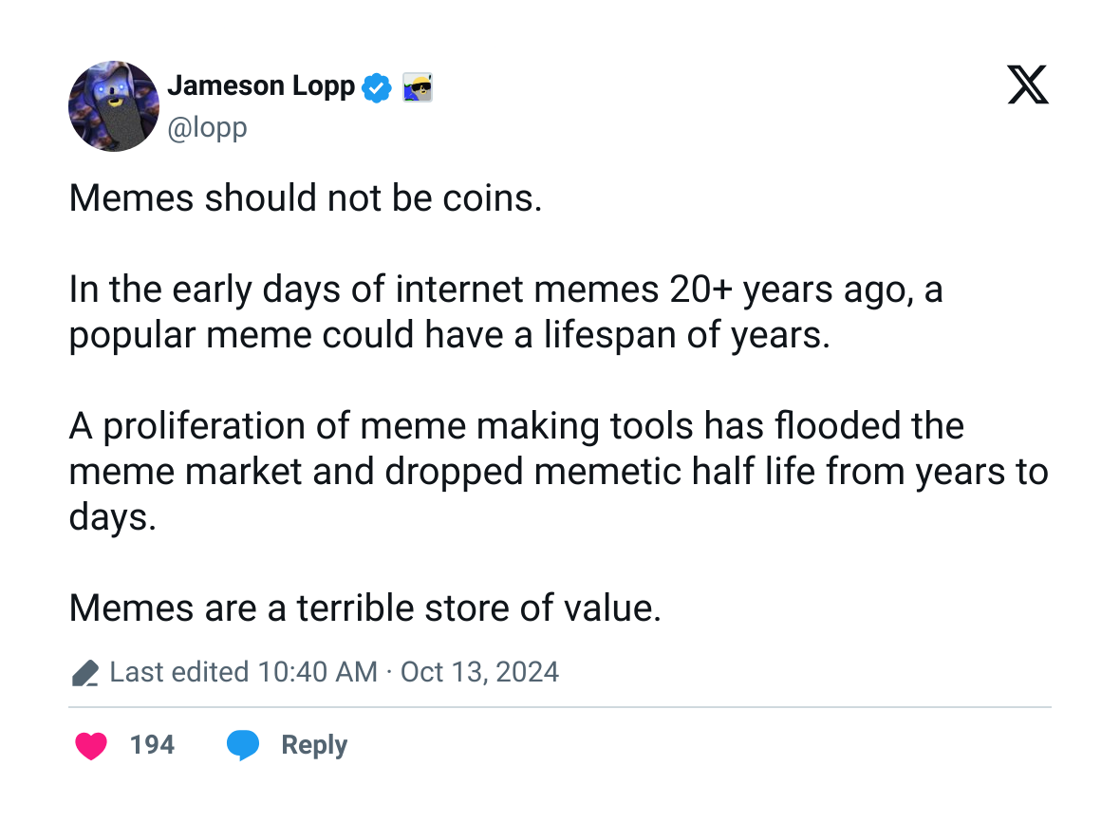This screenshot has width=1120, height=822.
Task: Click the paragraph about early internet memes
Action: 506,312
